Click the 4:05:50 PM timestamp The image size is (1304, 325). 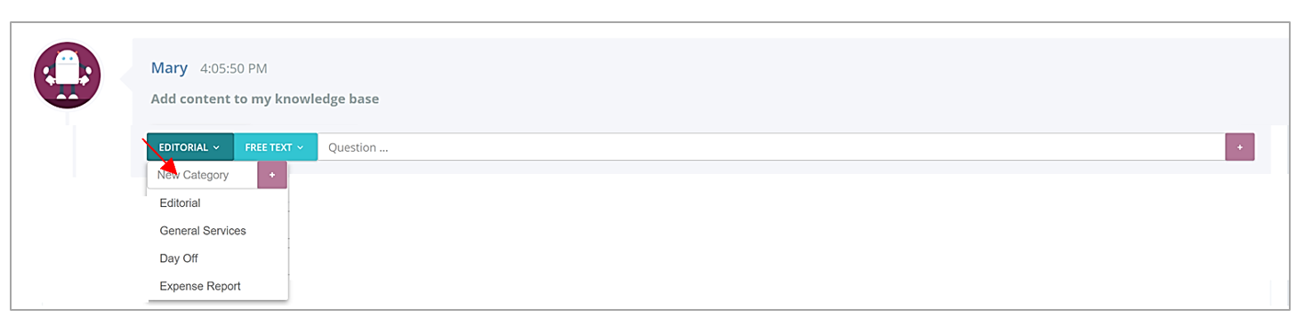234,68
